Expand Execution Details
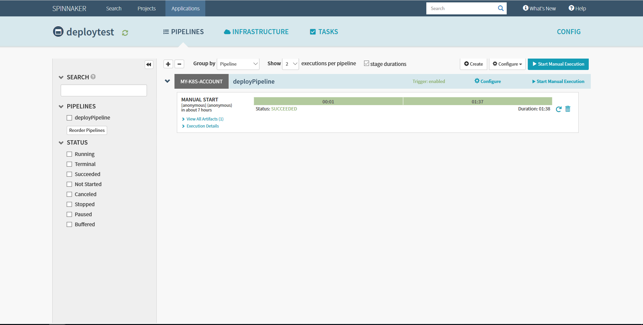Image resolution: width=643 pixels, height=325 pixels. pos(200,126)
